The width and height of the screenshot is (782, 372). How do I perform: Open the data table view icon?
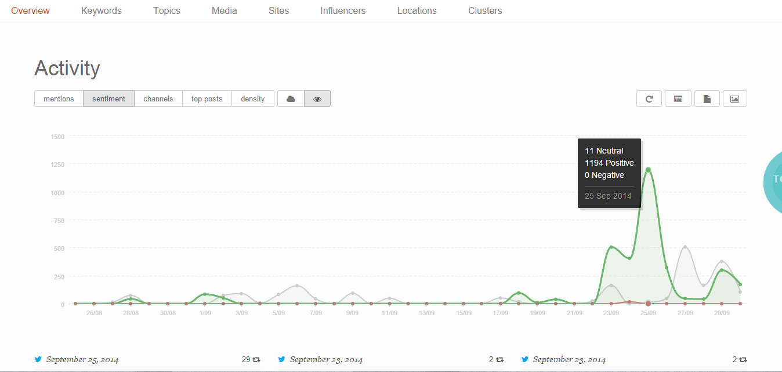pos(678,99)
